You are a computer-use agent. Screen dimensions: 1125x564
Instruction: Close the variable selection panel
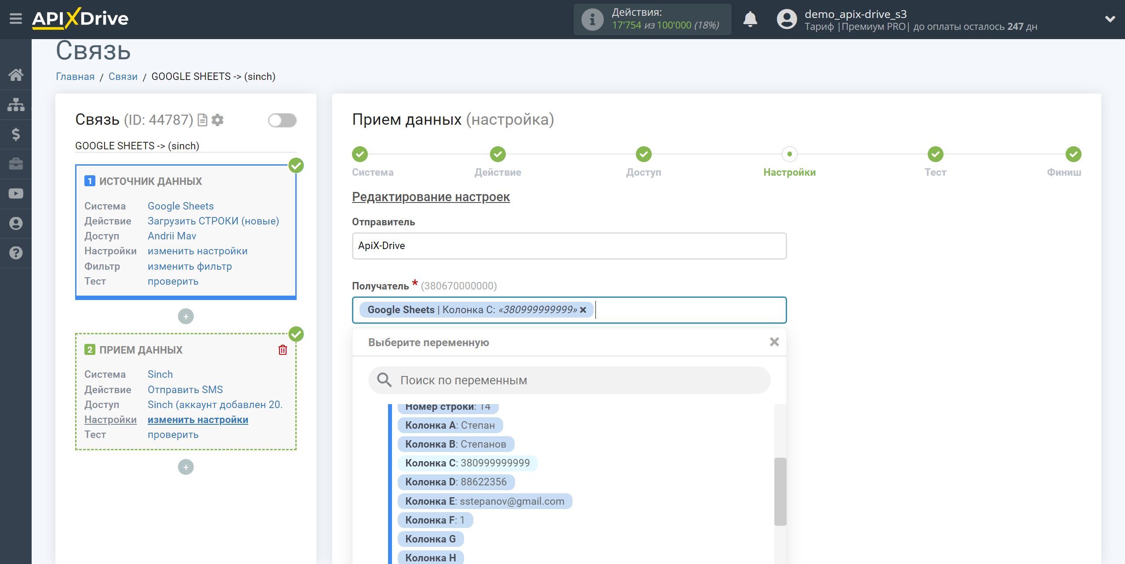774,342
